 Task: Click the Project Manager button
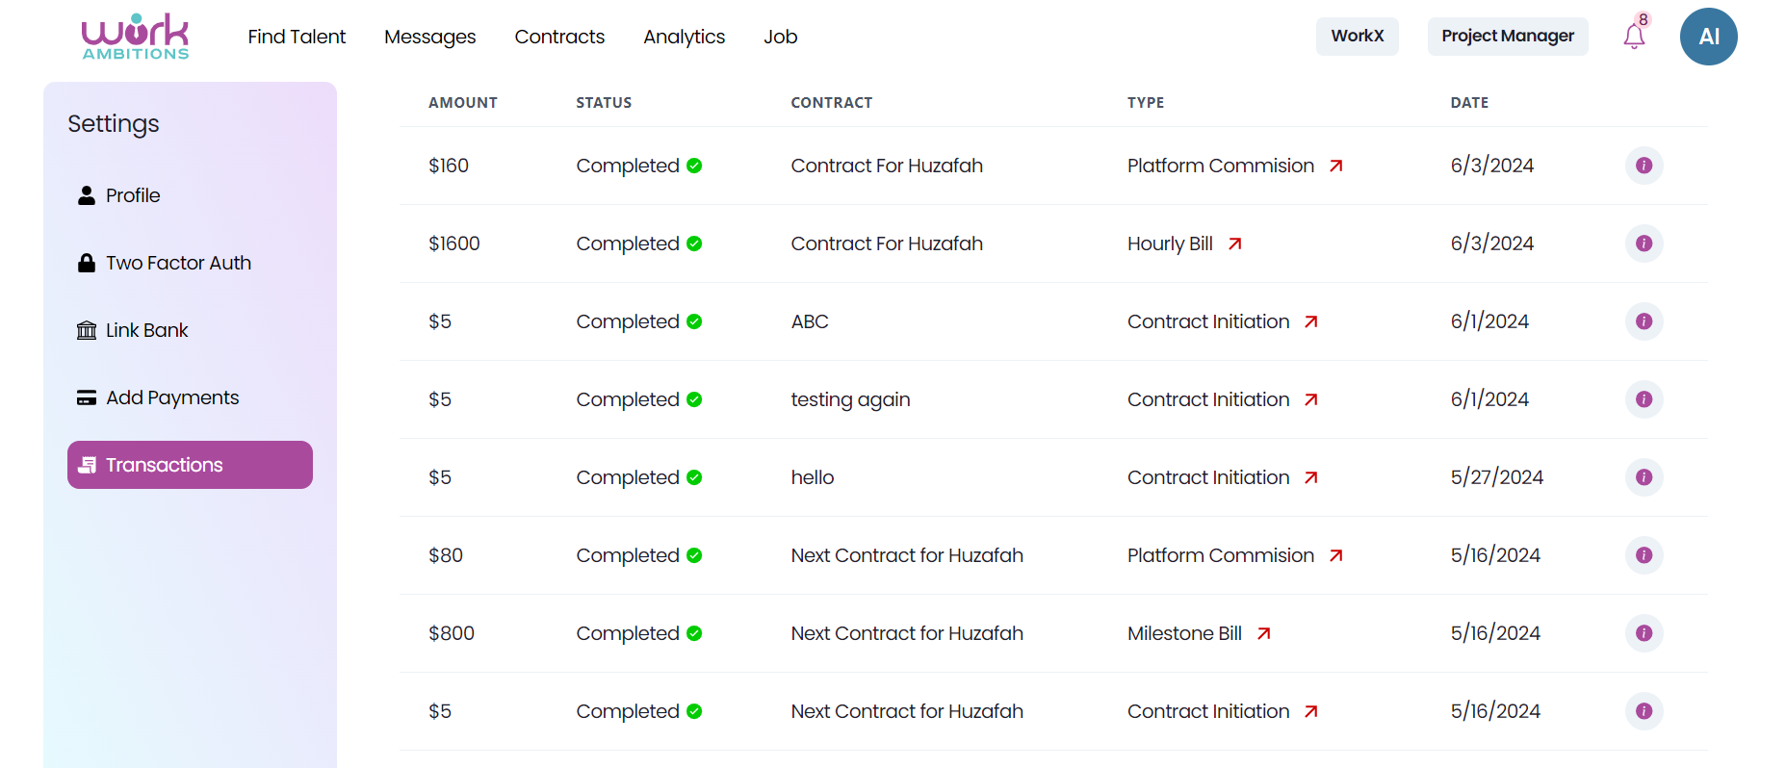[x=1508, y=37]
